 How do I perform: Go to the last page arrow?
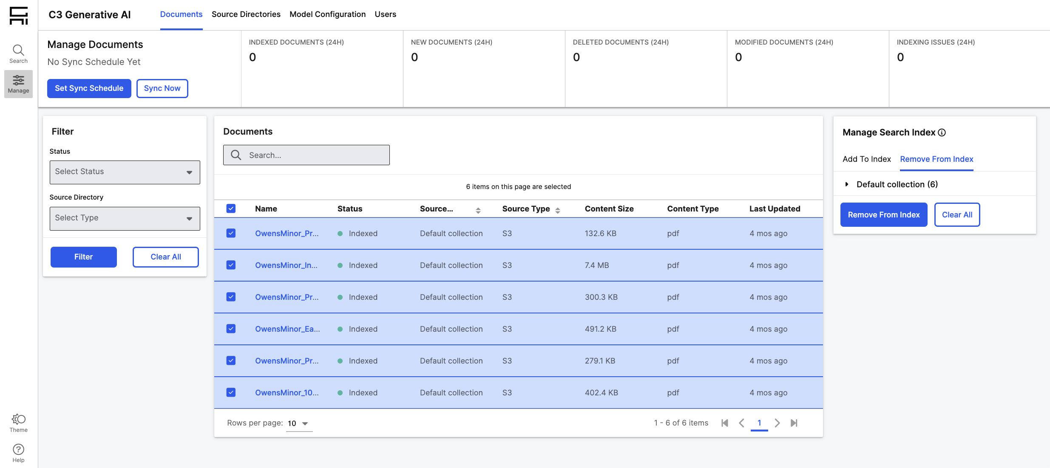tap(794, 423)
